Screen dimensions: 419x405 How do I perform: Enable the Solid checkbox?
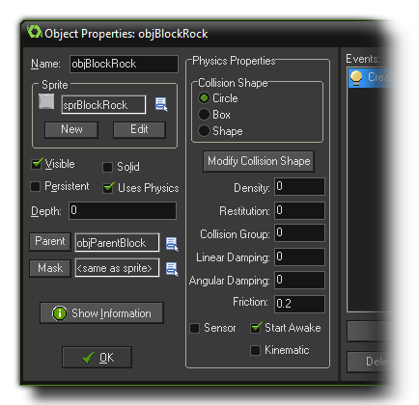(x=107, y=167)
